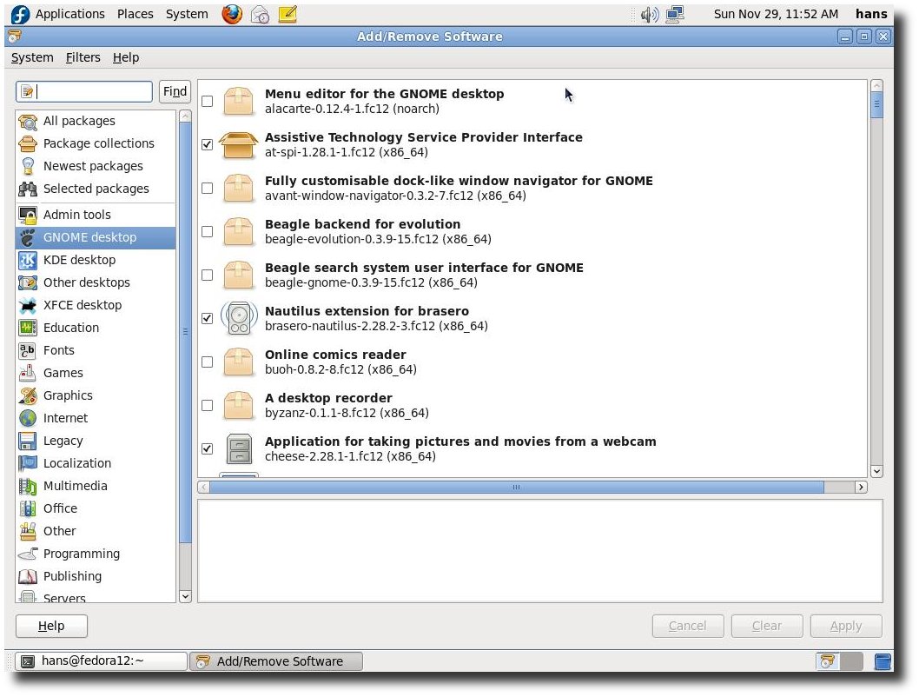Click the network status icon

pos(675,14)
